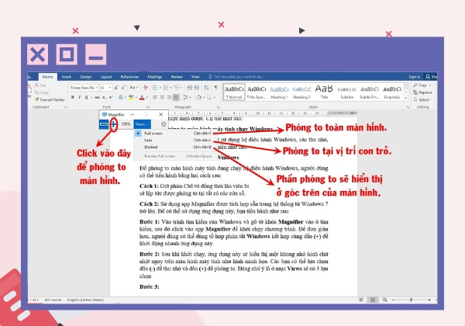Viewport: 465px width, 326px height.
Task: Click the Cut button
Action: point(40,85)
